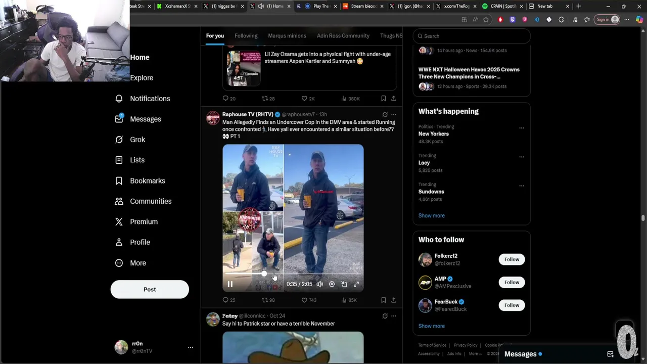Viewport: 647px width, 364px height.
Task: Like the Lil Zay Osama post
Action: coord(308,99)
